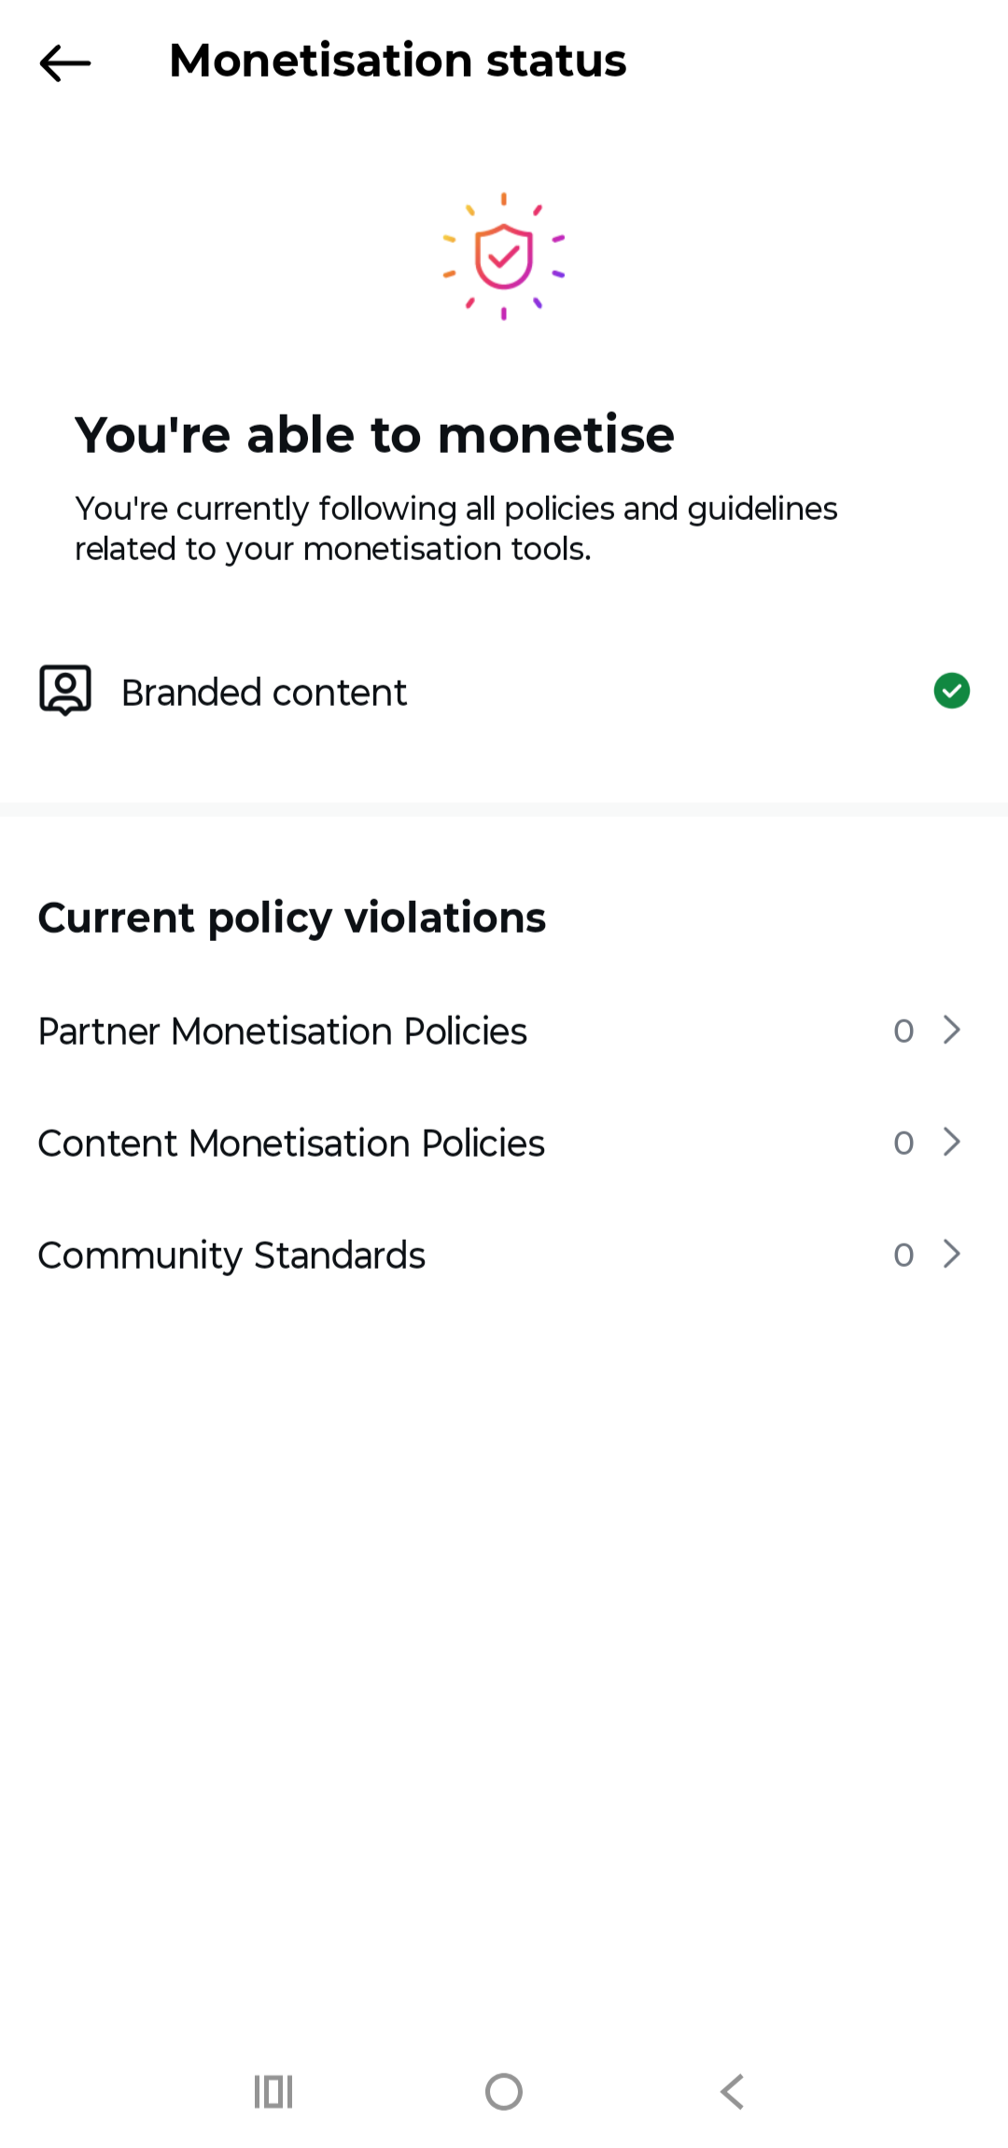The width and height of the screenshot is (1008, 2148).
Task: Tap the Branded content profile icon
Action: point(64,691)
